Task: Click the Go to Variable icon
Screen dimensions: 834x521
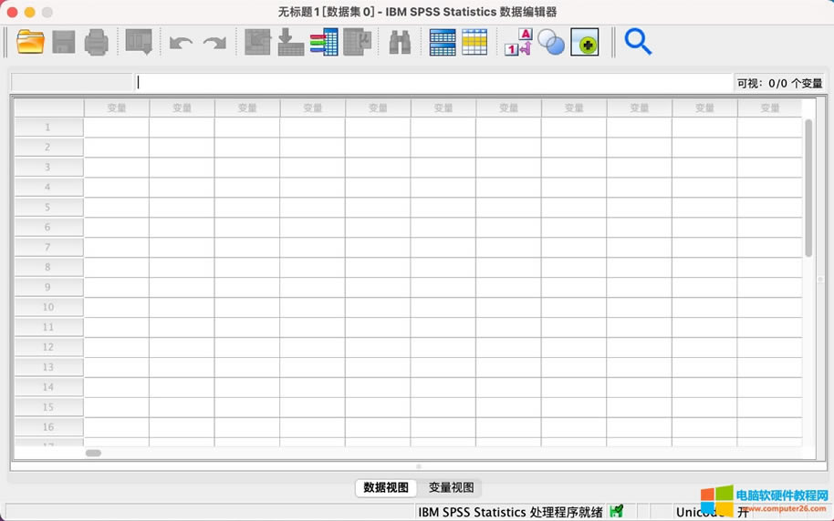Action: click(291, 42)
